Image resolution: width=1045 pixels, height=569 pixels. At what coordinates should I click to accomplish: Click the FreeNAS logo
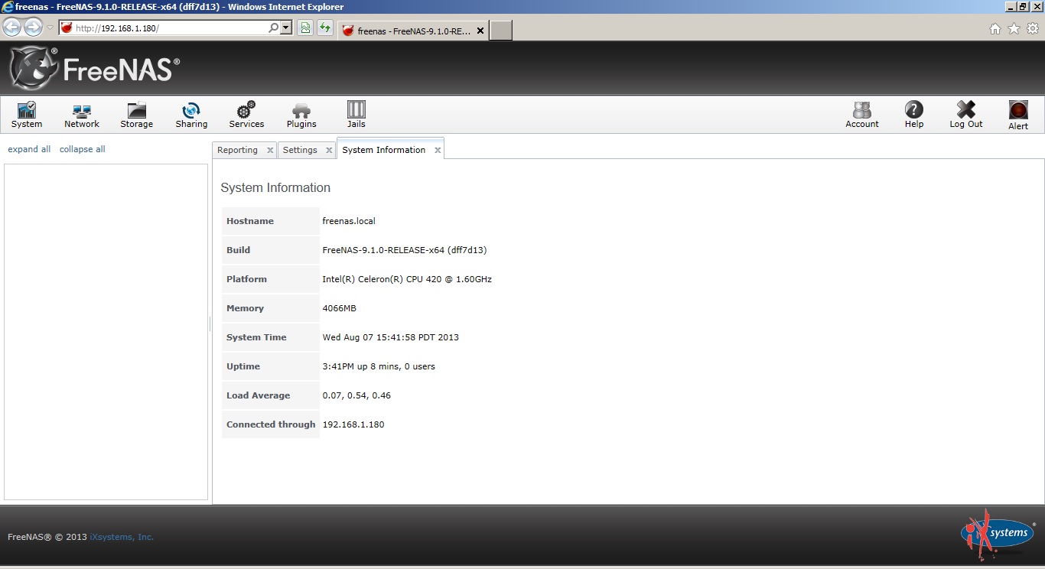pyautogui.click(x=95, y=68)
